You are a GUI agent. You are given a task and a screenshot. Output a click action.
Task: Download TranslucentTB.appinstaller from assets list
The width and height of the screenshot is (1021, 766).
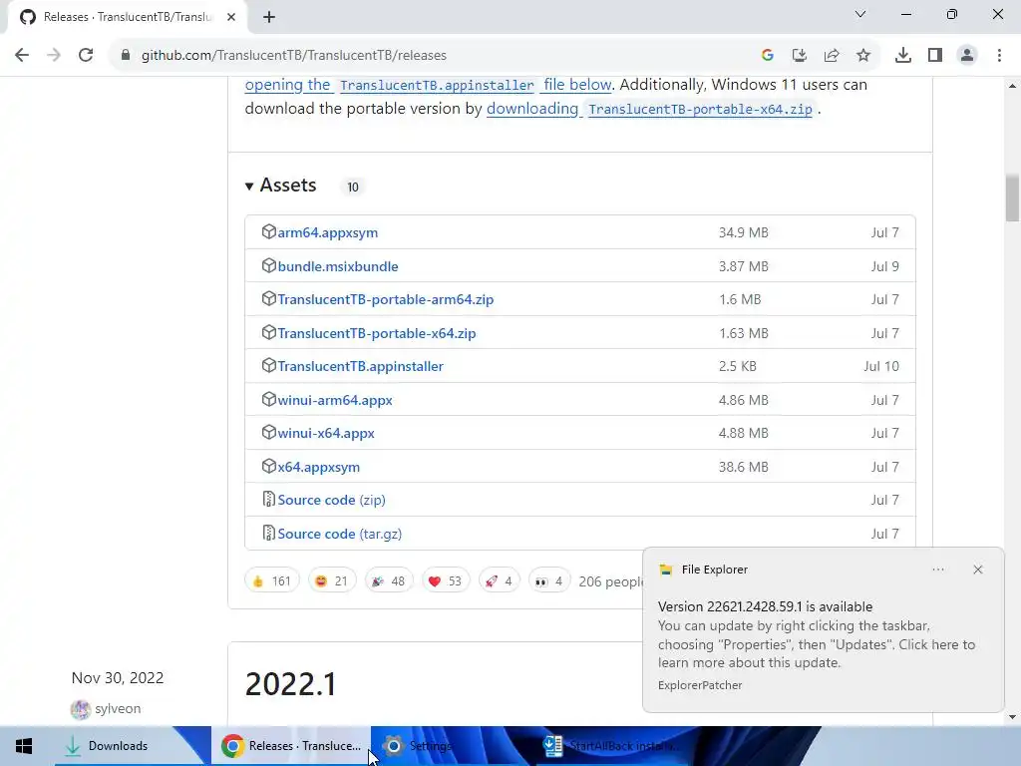click(x=360, y=366)
